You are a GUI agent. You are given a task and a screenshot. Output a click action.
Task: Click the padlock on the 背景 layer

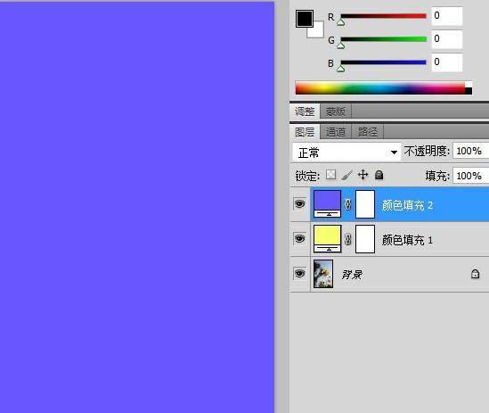click(x=475, y=274)
